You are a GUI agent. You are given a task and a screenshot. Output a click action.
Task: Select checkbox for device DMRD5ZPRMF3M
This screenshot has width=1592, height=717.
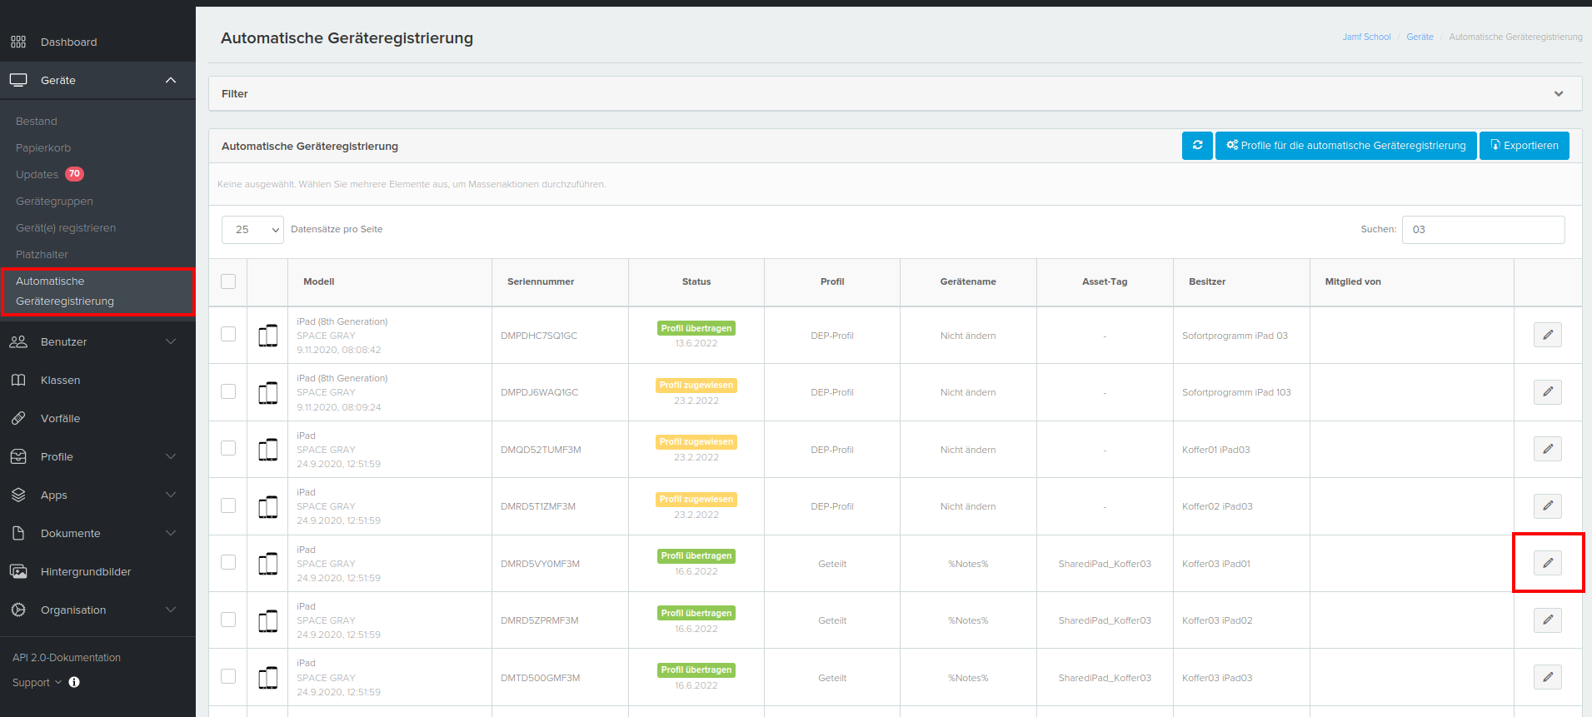(228, 620)
